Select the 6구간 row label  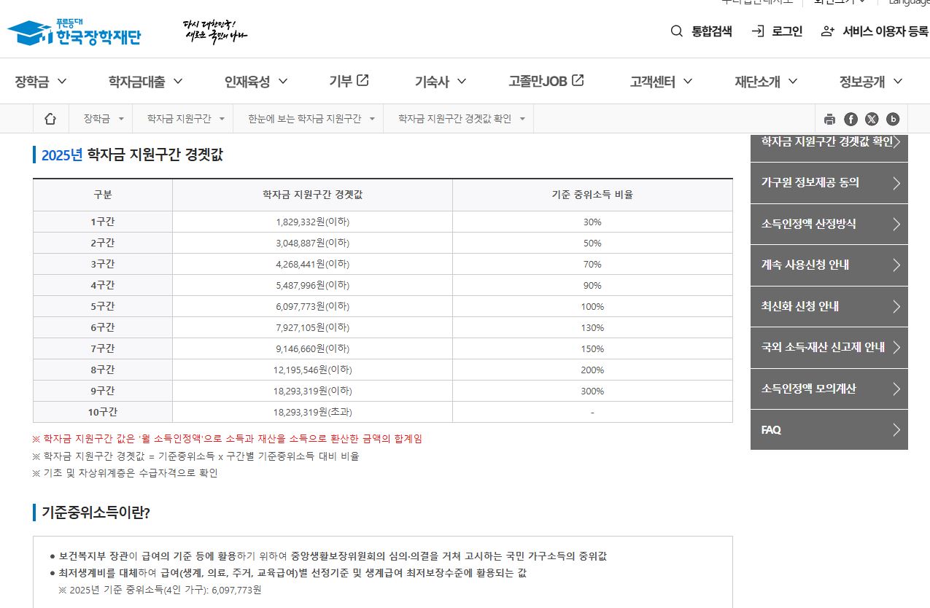tap(103, 327)
